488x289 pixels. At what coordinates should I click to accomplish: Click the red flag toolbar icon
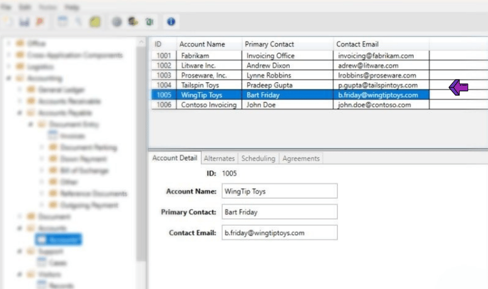pyautogui.click(x=40, y=22)
